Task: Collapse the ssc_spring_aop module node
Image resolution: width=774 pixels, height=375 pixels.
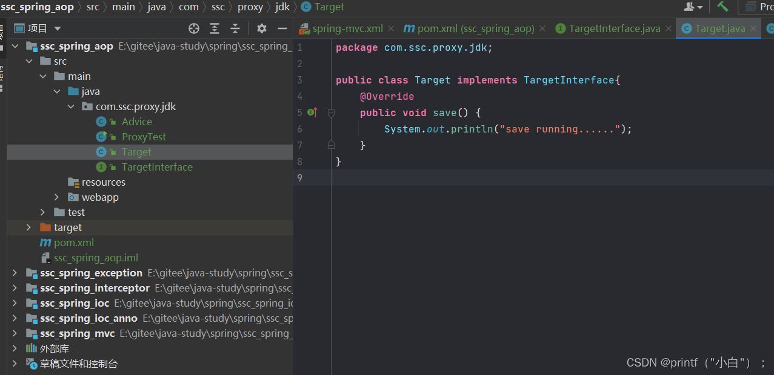Action: [15, 46]
